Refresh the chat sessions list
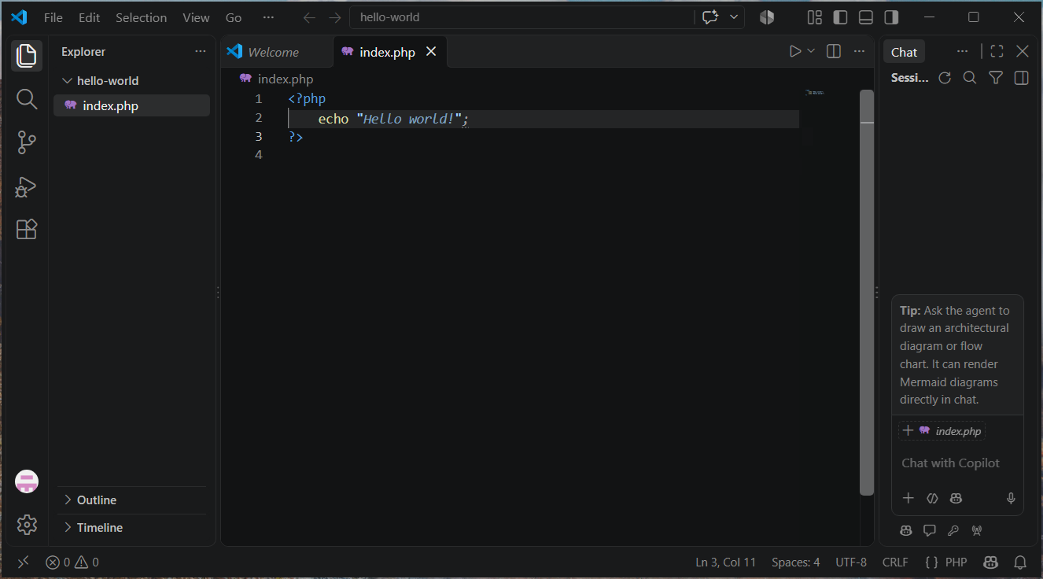This screenshot has width=1043, height=579. (945, 77)
